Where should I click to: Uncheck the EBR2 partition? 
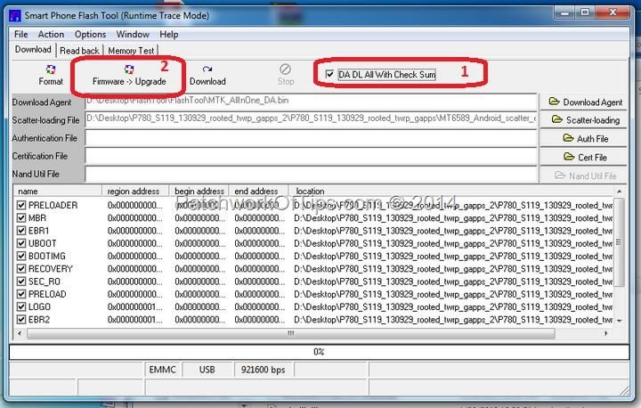21,319
